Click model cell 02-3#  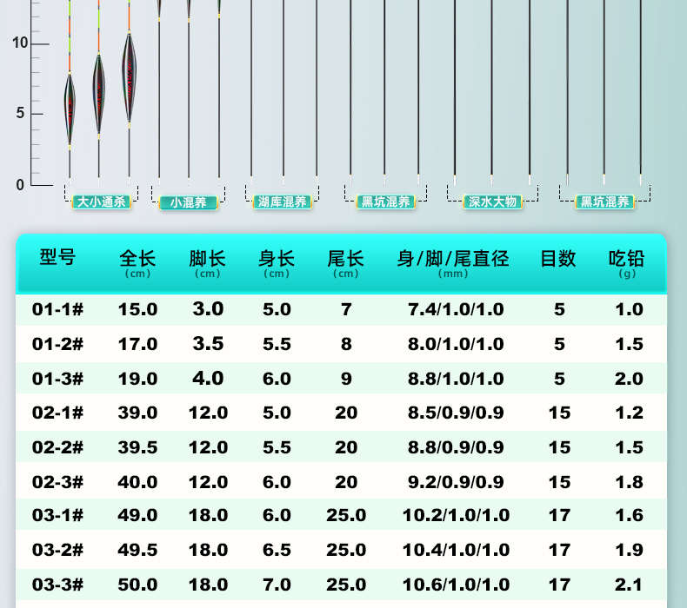coord(57,482)
